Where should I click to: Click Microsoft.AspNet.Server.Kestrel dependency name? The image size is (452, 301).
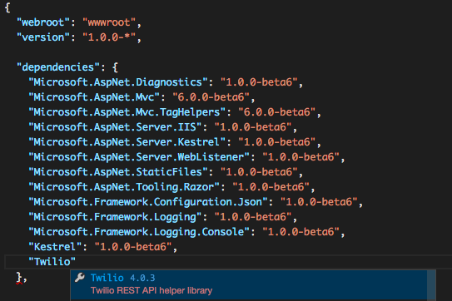[127, 142]
